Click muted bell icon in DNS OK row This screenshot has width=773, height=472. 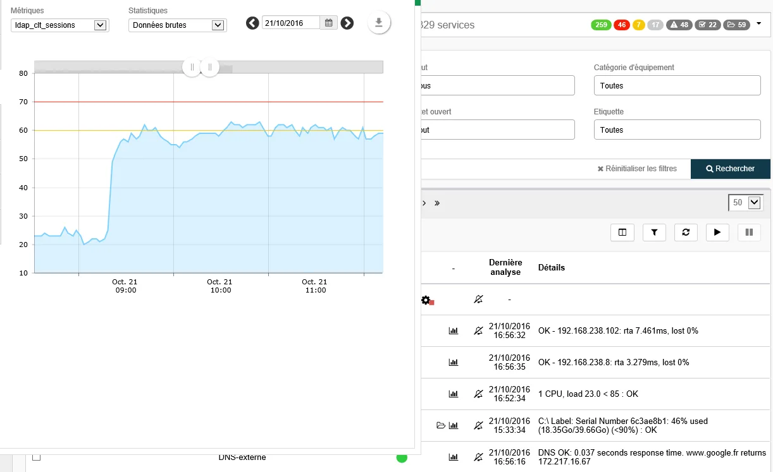click(479, 457)
